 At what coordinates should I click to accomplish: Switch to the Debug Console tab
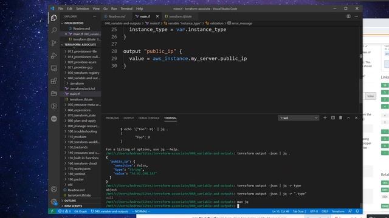(x=149, y=118)
